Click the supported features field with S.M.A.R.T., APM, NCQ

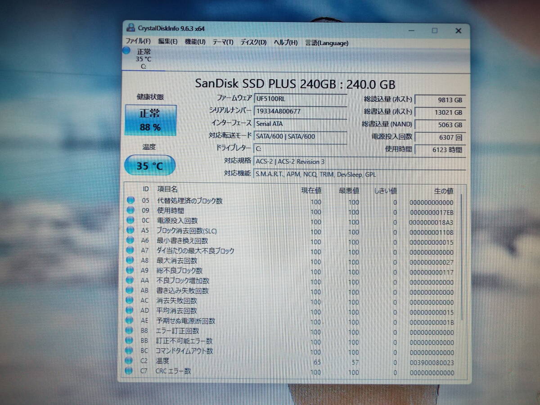pyautogui.click(x=360, y=174)
